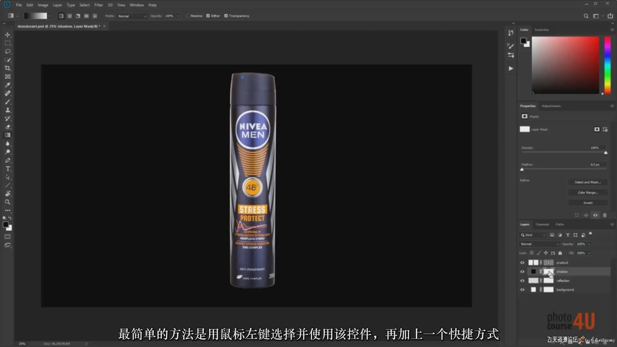617x347 pixels.
Task: Uncheck the Dither option
Action: point(208,16)
